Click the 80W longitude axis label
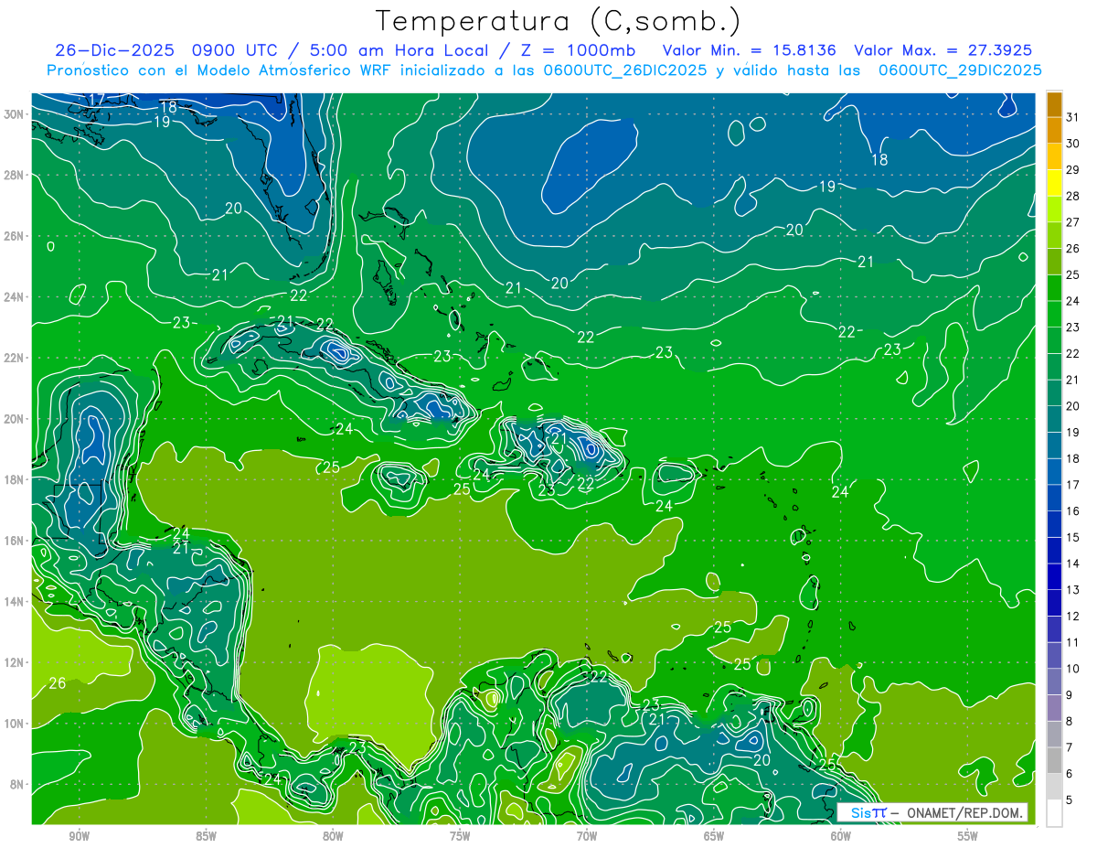Viewport: 1097px width, 848px height. (x=333, y=836)
